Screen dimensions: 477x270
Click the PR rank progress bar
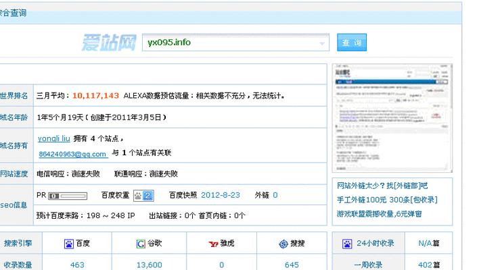click(68, 196)
